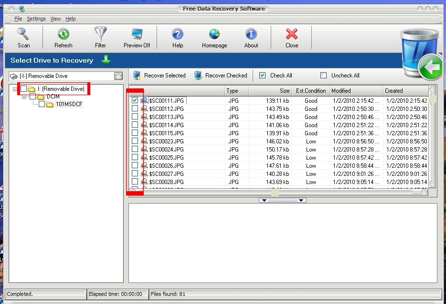446x304 pixels.
Task: Open the View menu
Action: click(x=55, y=19)
